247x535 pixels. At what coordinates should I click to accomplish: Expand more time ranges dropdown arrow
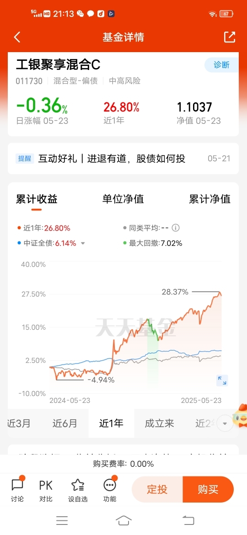pos(225,423)
